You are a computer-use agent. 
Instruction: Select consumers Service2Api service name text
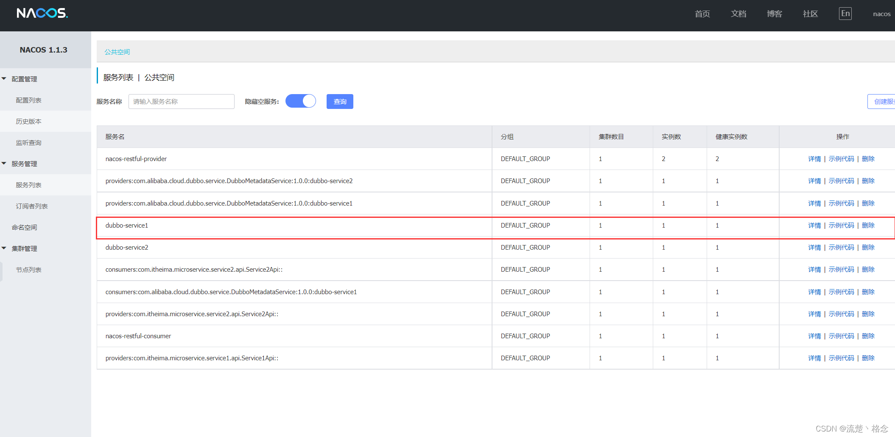click(194, 270)
